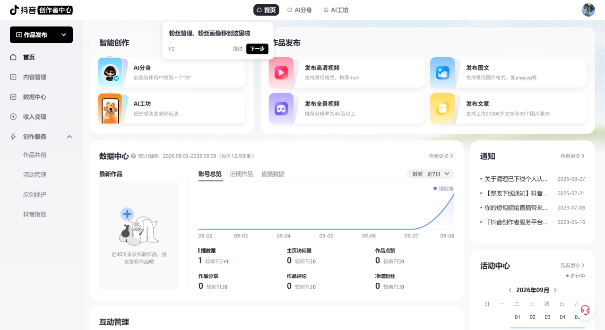Switch to AI工坊 top tab
This screenshot has width=605, height=330.
(x=336, y=10)
